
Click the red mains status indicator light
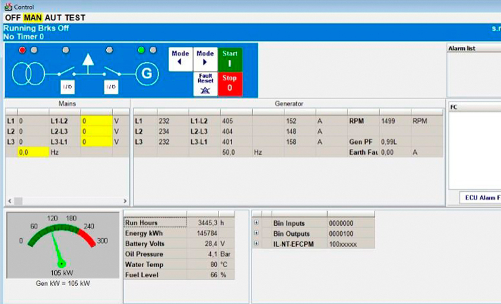22,50
